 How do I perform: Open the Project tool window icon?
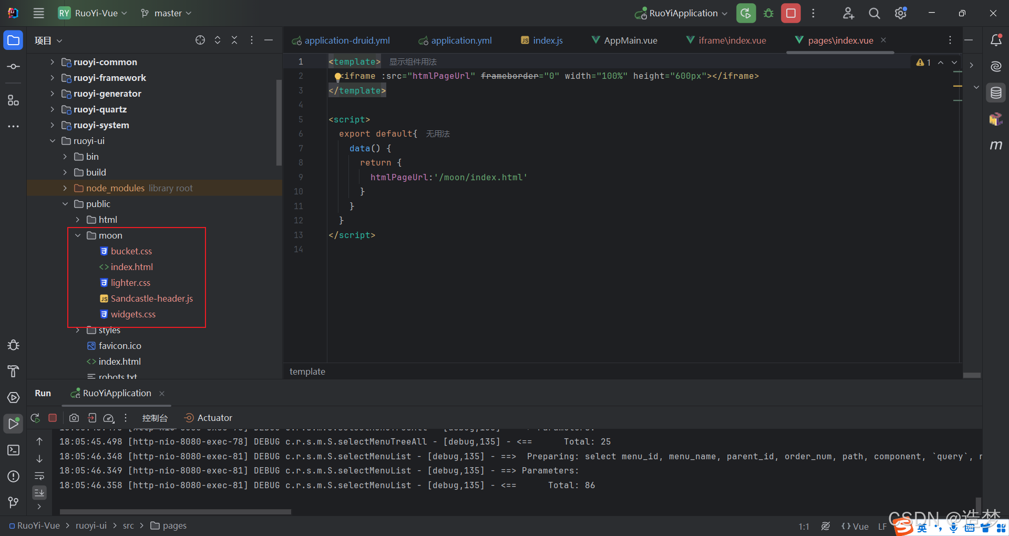click(14, 40)
